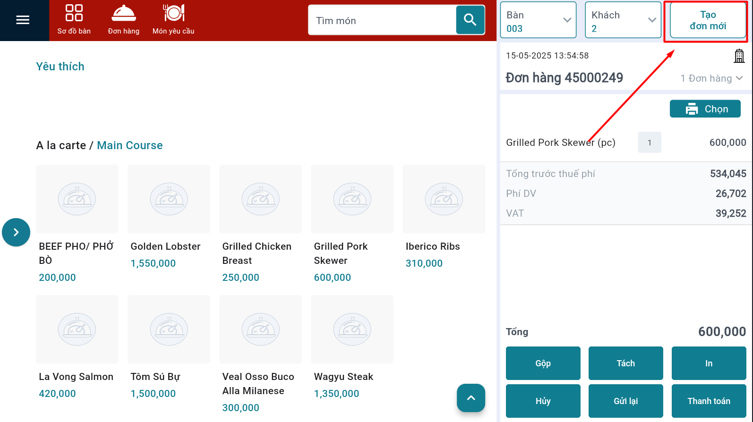
Task: Open the Đơn hàng orders view
Action: click(124, 20)
